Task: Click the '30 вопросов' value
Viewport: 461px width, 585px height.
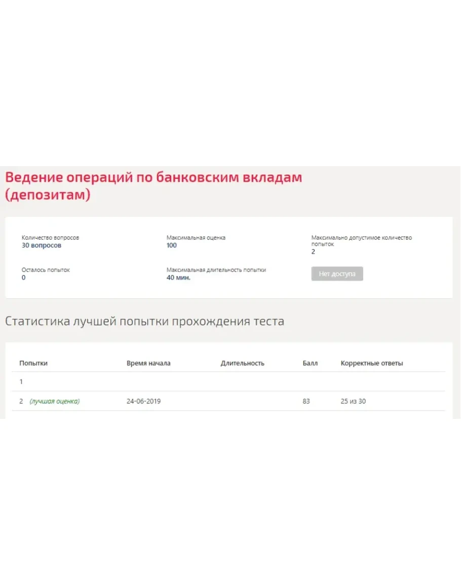Action: [41, 246]
